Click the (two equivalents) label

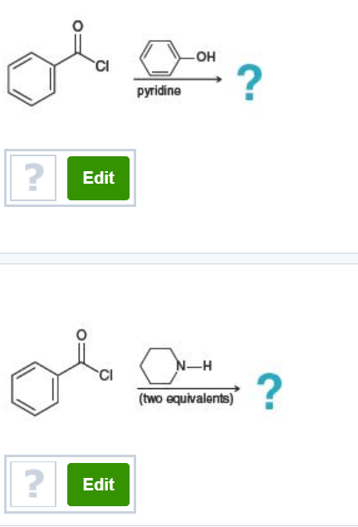[186, 399]
